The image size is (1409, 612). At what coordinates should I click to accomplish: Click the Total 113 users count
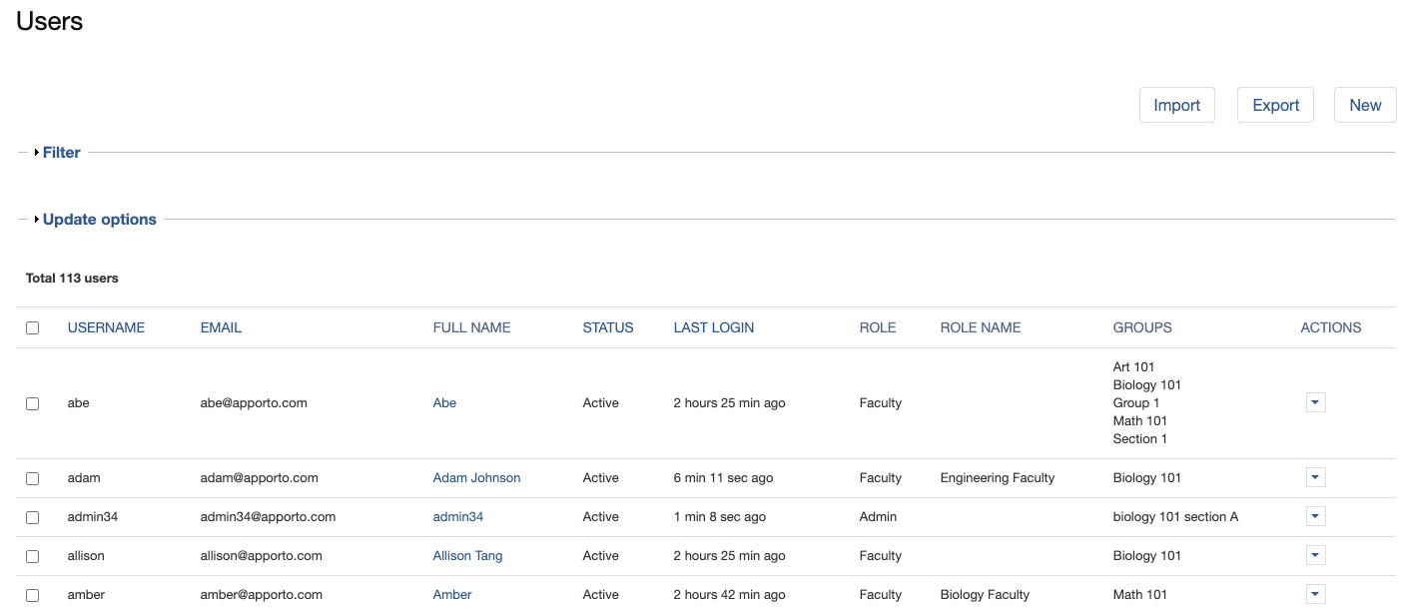pyautogui.click(x=72, y=279)
